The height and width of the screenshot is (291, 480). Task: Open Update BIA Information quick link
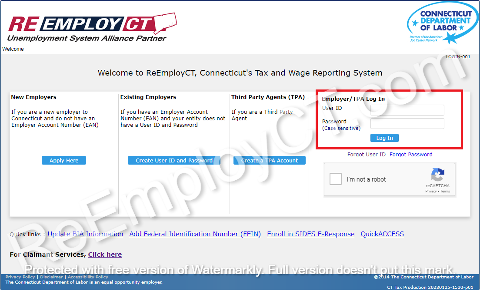click(85, 234)
